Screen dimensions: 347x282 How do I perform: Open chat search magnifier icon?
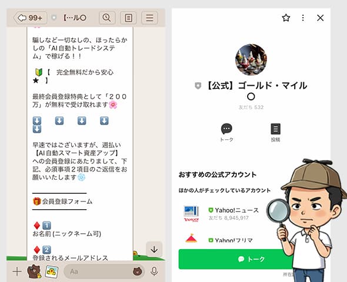[107, 18]
